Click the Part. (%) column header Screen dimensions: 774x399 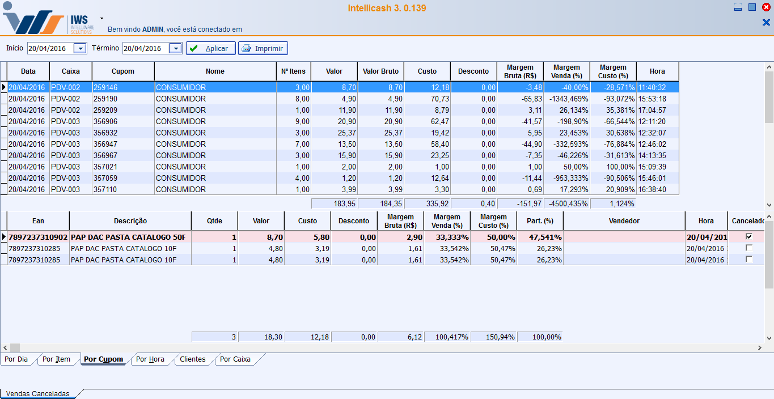540,221
